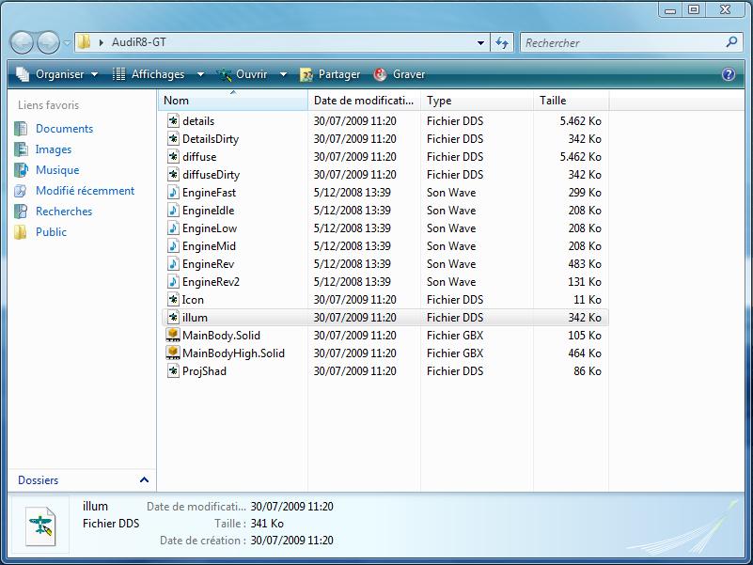Click Son Wave type of EngineFast

(451, 193)
